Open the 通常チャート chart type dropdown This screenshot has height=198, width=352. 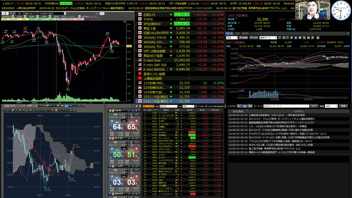click(x=268, y=38)
